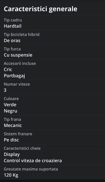The height and width of the screenshot is (182, 105).
Task: Click the Verde color value
Action: tap(10, 105)
